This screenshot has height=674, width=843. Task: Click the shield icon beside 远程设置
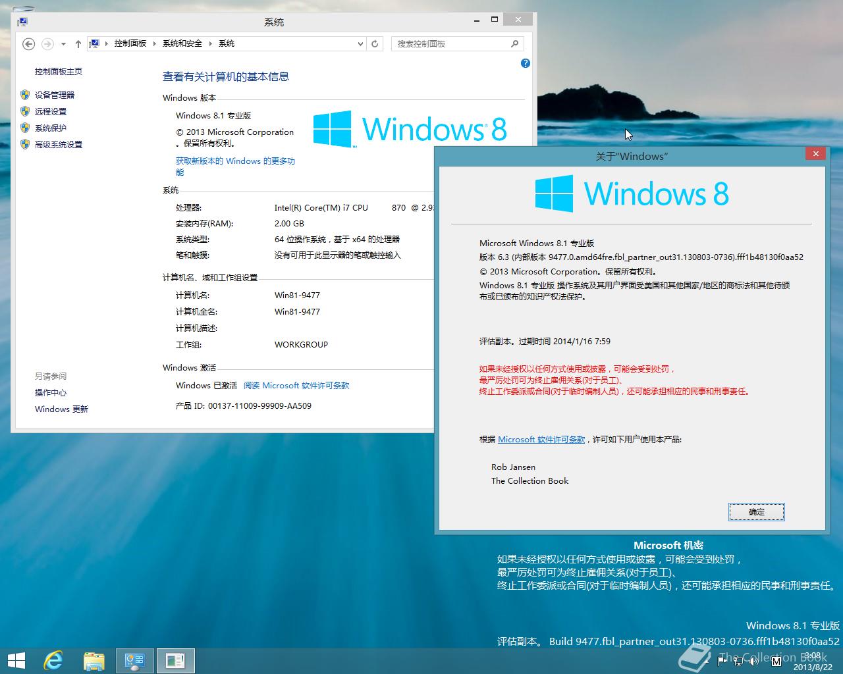[25, 111]
